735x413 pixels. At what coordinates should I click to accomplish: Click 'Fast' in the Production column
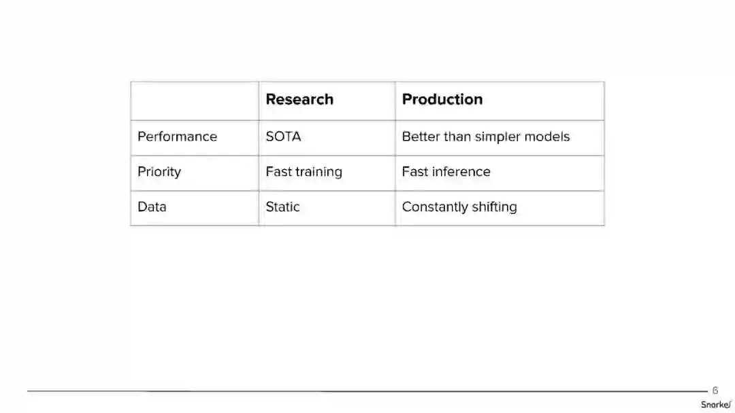(414, 172)
